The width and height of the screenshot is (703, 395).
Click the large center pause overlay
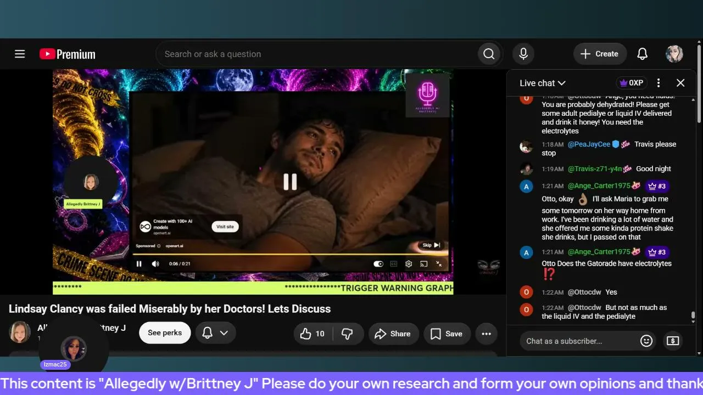click(290, 182)
